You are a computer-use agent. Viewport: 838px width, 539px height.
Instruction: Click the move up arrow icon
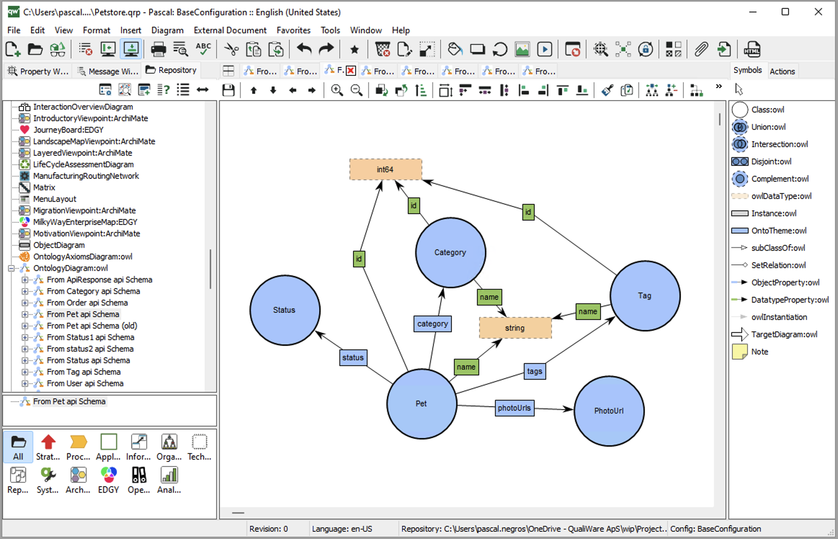click(x=253, y=90)
